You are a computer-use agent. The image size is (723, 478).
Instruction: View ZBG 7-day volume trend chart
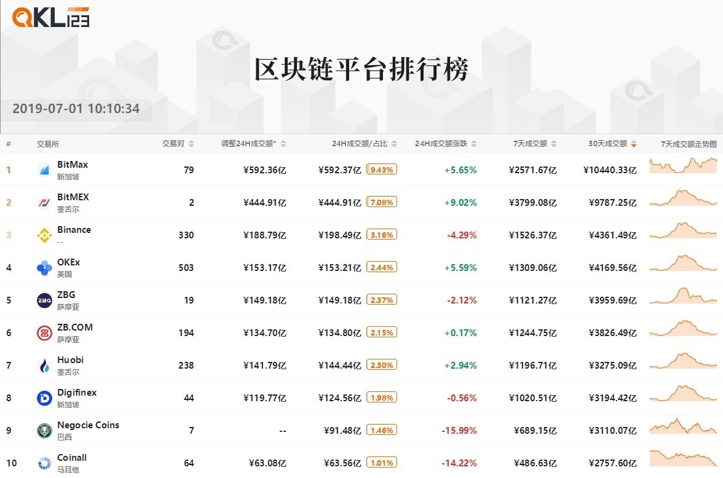[x=683, y=296]
